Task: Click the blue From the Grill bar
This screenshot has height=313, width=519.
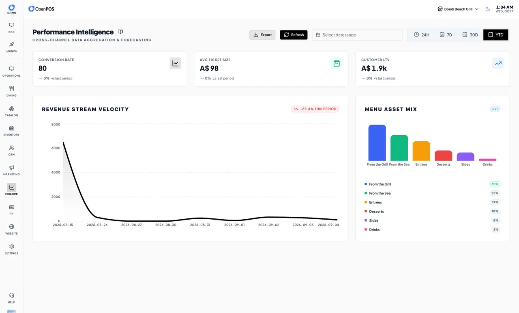Action: 377,142
